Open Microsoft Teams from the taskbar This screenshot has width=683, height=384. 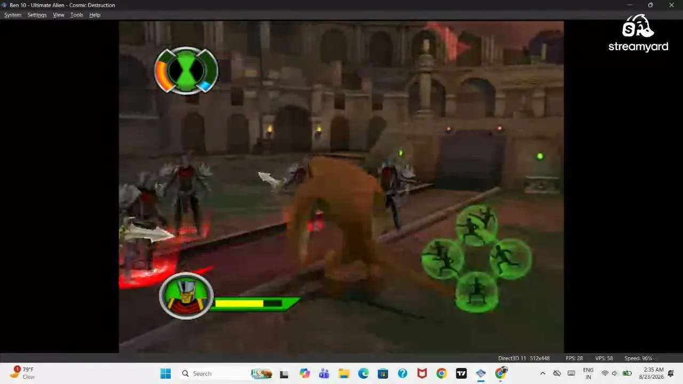tap(324, 373)
